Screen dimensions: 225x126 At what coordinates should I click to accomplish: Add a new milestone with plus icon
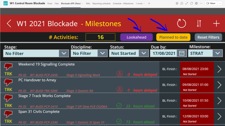pos(216,24)
